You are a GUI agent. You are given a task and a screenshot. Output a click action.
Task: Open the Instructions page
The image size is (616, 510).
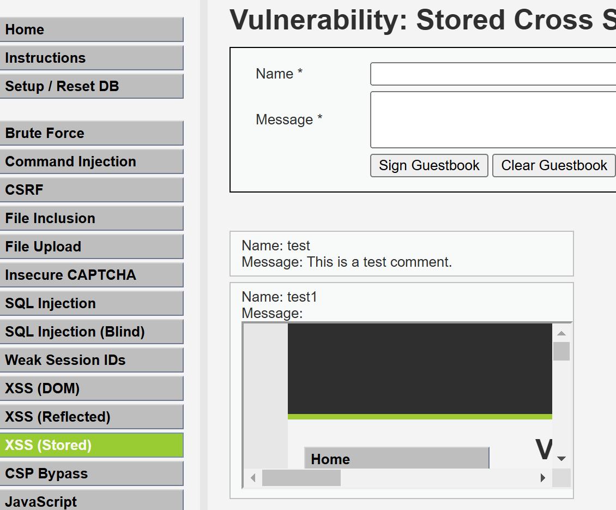[x=92, y=58]
